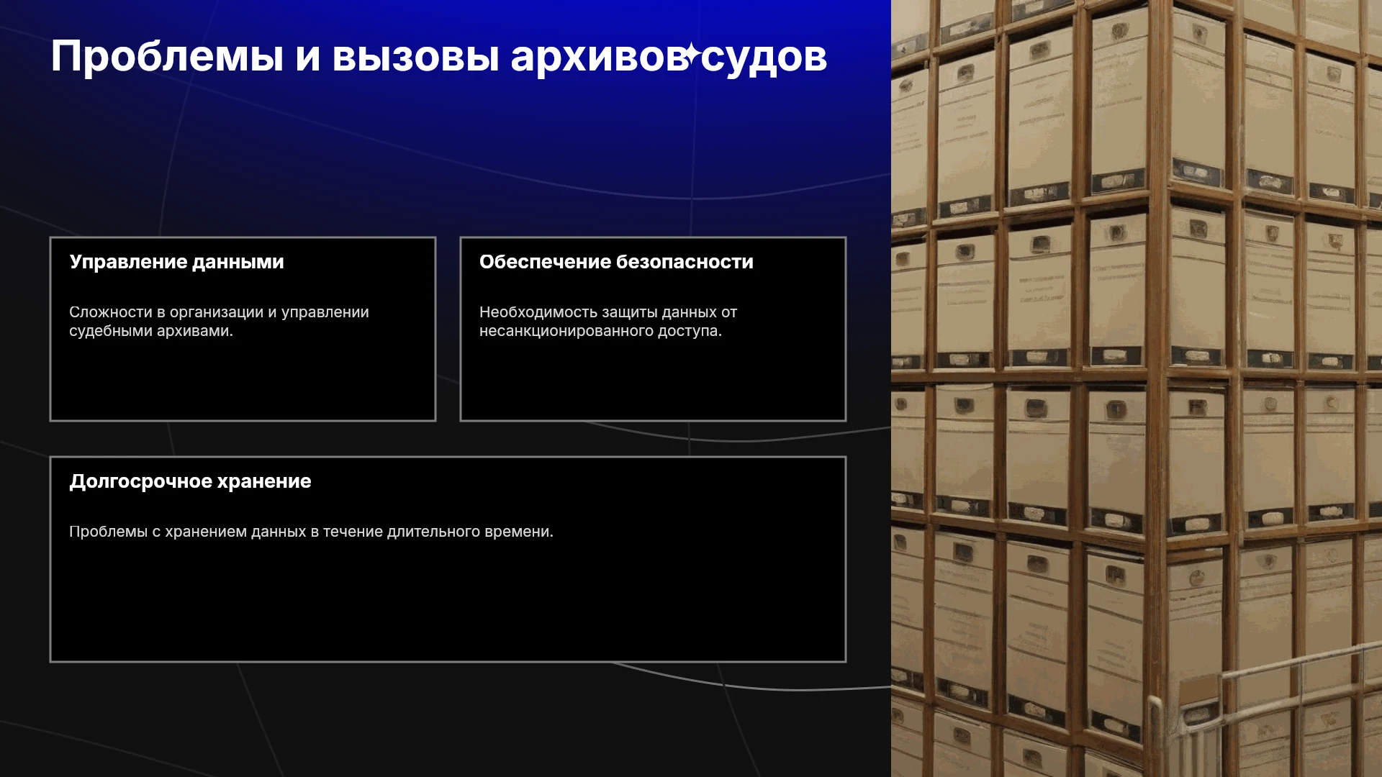Click empty space inside the Обеспечение безопасности card
Image resolution: width=1382 pixels, height=777 pixels.
click(653, 381)
